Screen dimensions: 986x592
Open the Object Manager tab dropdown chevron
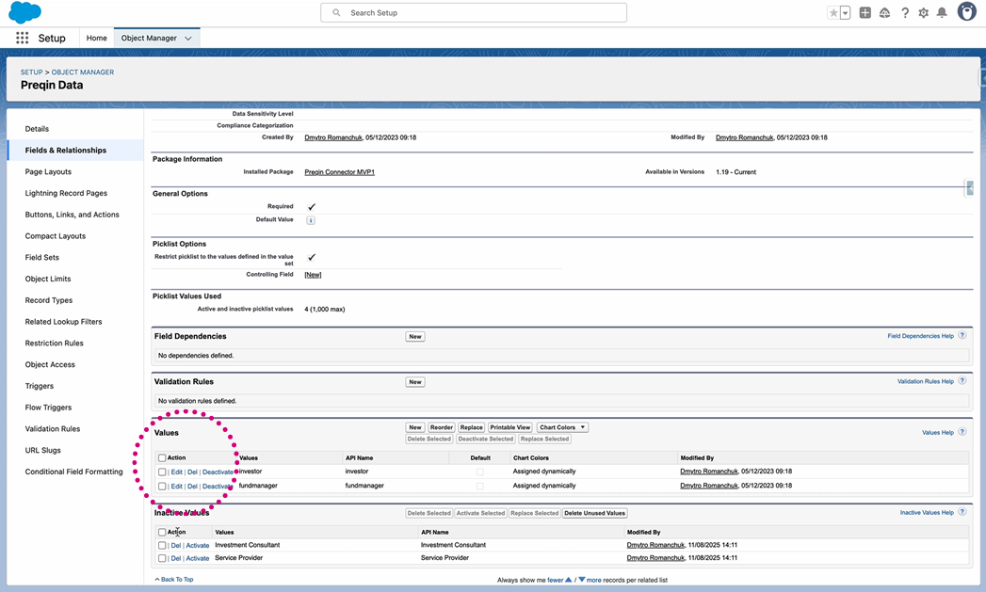[x=188, y=39]
